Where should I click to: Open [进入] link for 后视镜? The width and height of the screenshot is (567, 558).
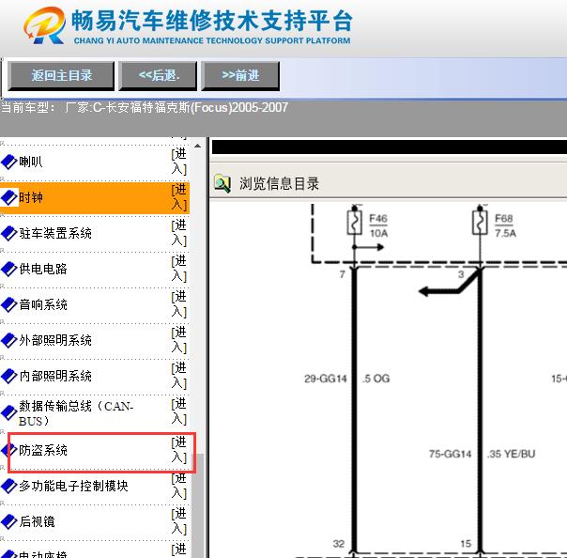(x=179, y=521)
